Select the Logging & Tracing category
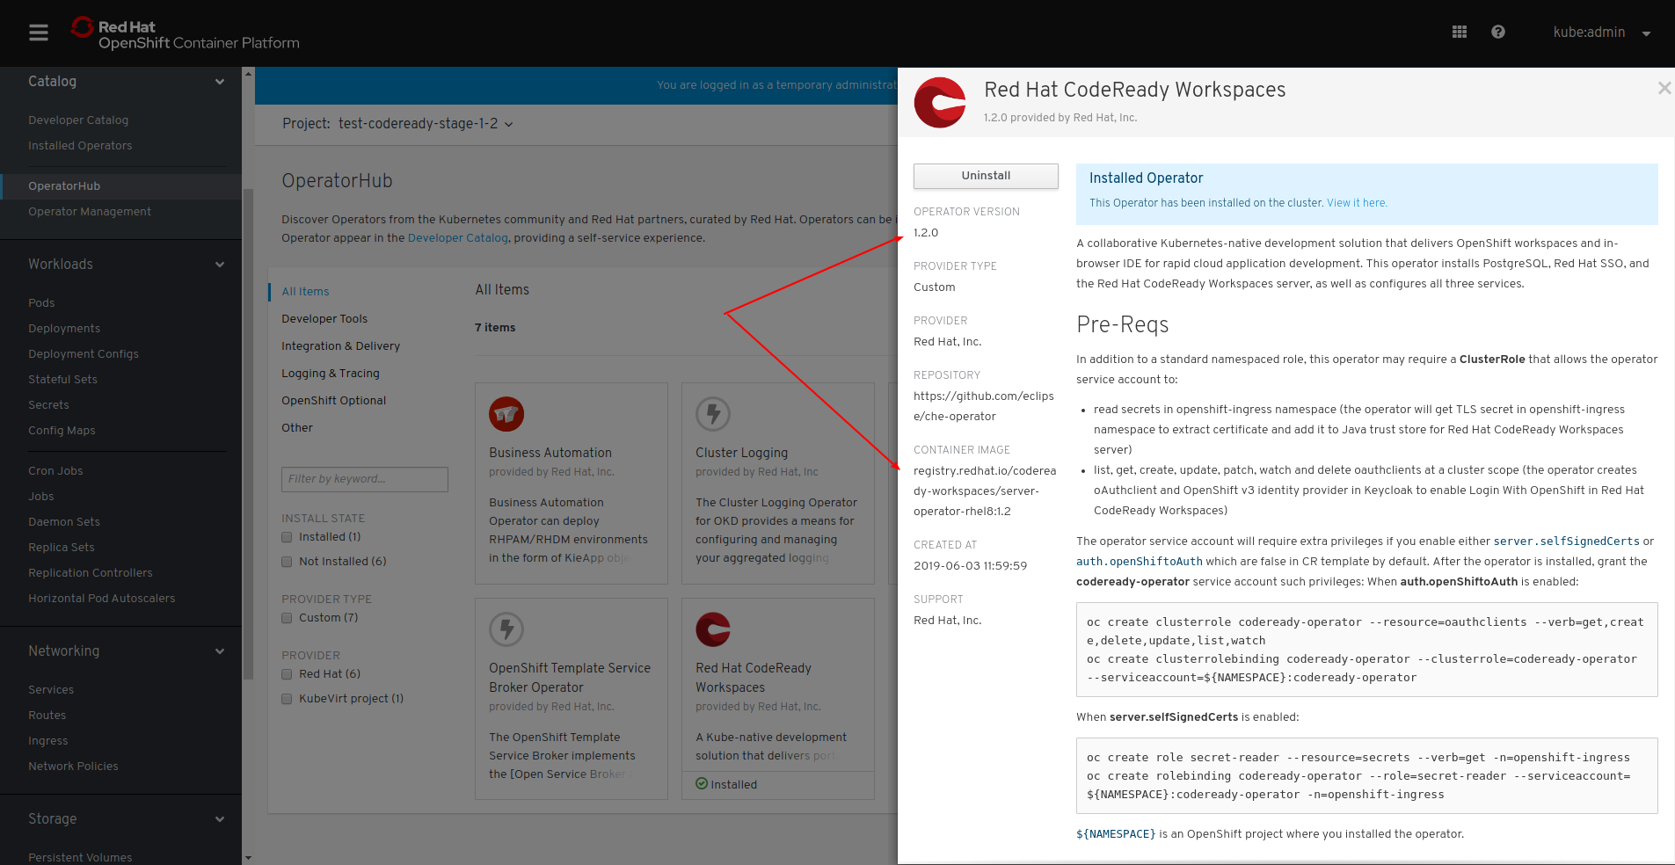Viewport: 1675px width, 865px height. 331,374
